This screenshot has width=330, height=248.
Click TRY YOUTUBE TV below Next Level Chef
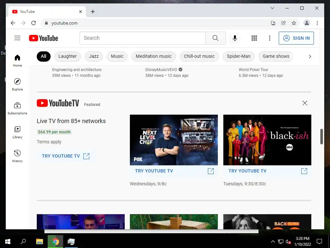click(x=174, y=171)
